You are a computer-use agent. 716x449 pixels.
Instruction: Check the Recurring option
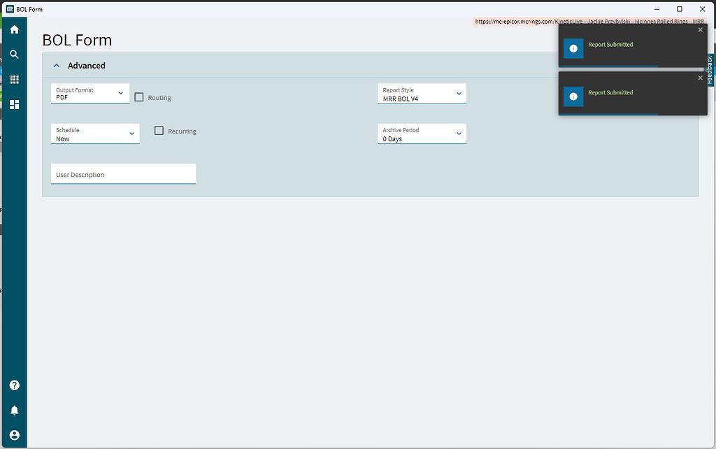point(159,131)
